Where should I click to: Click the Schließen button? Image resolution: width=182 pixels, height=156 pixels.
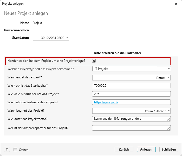(169, 150)
